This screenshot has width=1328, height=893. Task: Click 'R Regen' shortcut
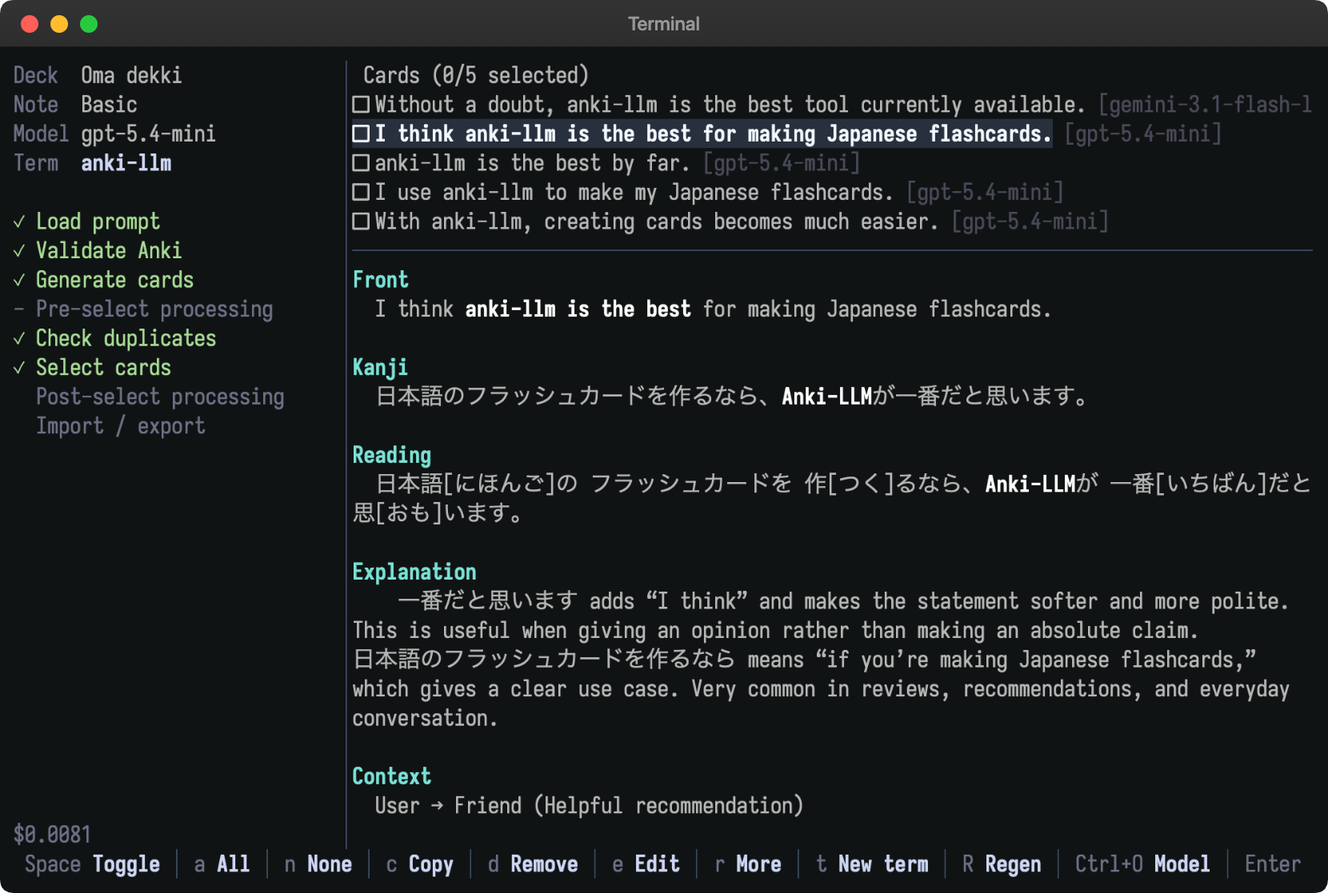point(1002,864)
